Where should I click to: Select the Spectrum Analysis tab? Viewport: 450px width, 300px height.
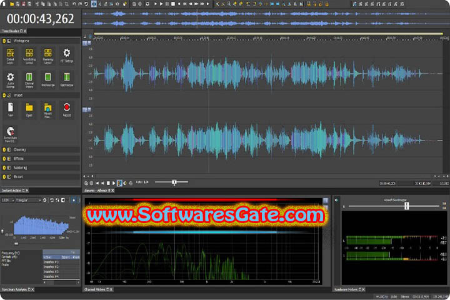click(x=17, y=289)
